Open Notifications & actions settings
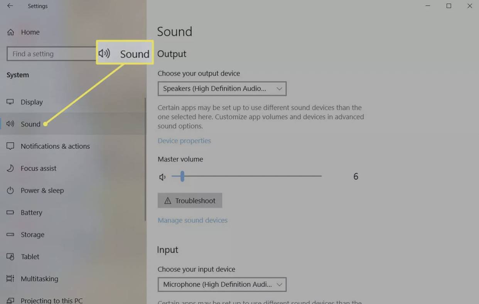 pyautogui.click(x=55, y=146)
